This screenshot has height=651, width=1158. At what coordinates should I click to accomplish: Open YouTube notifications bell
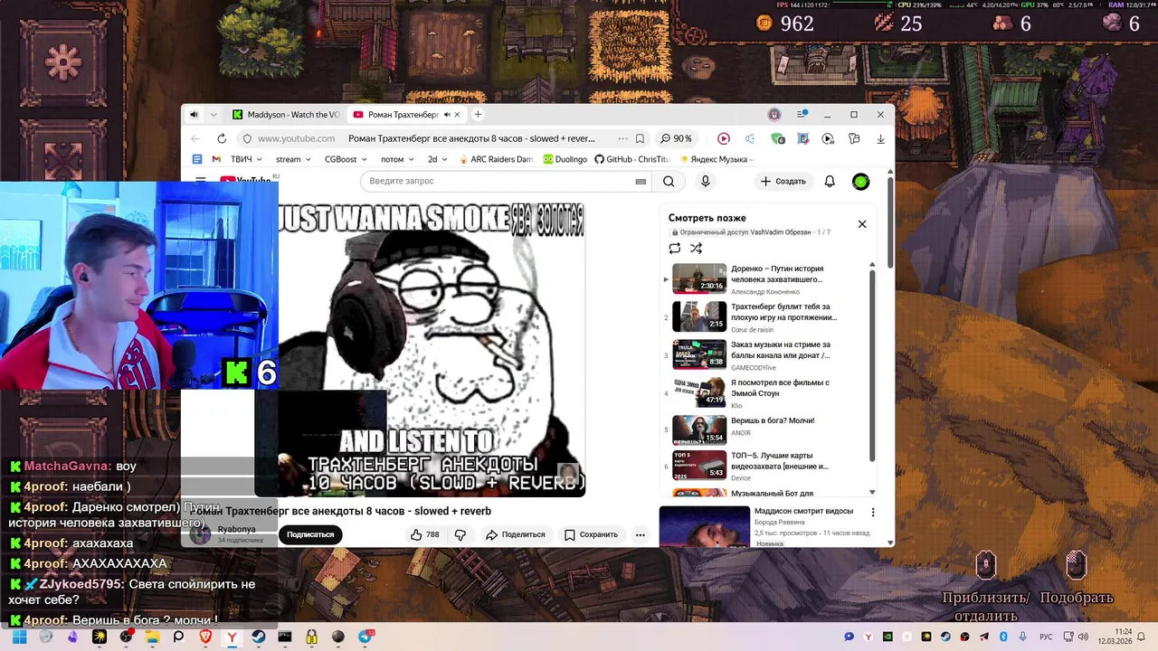coord(830,181)
